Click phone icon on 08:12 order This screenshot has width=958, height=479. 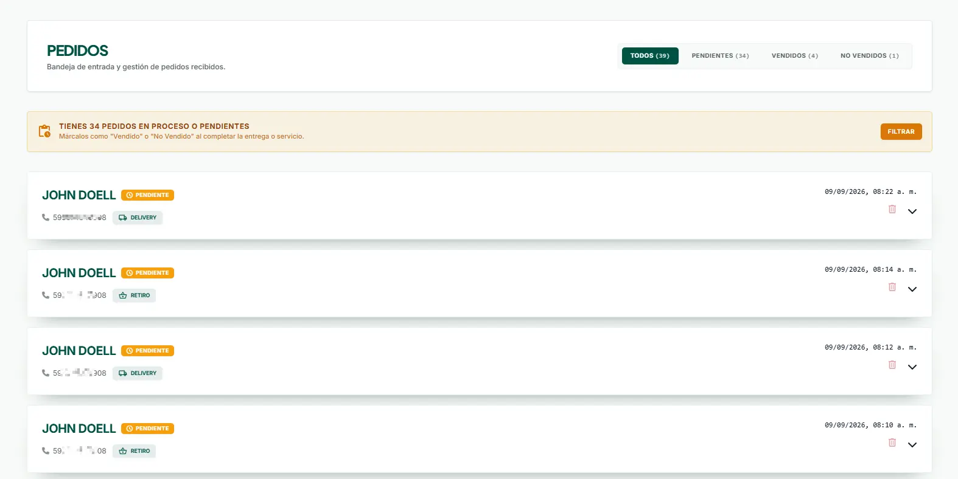(46, 373)
